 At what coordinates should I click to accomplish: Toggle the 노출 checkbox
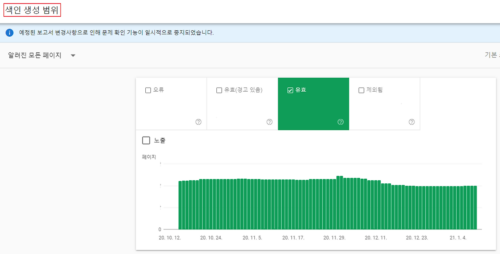[146, 140]
